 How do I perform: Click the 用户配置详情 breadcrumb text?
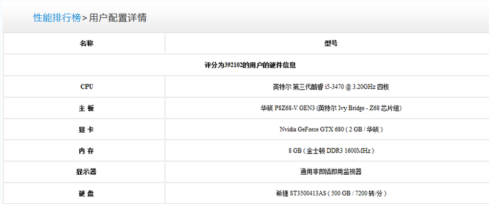(117, 18)
